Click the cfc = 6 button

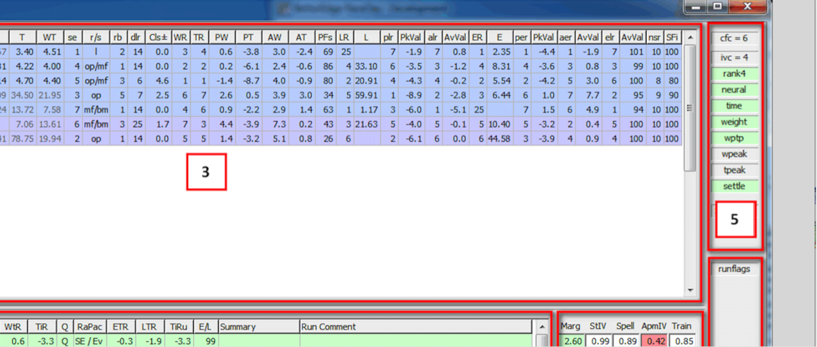pyautogui.click(x=734, y=39)
